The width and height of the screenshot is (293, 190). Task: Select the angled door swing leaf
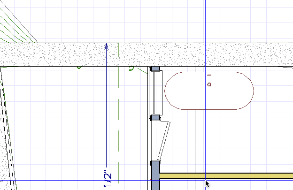point(163,140)
